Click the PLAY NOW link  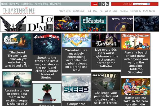pos(149,11)
